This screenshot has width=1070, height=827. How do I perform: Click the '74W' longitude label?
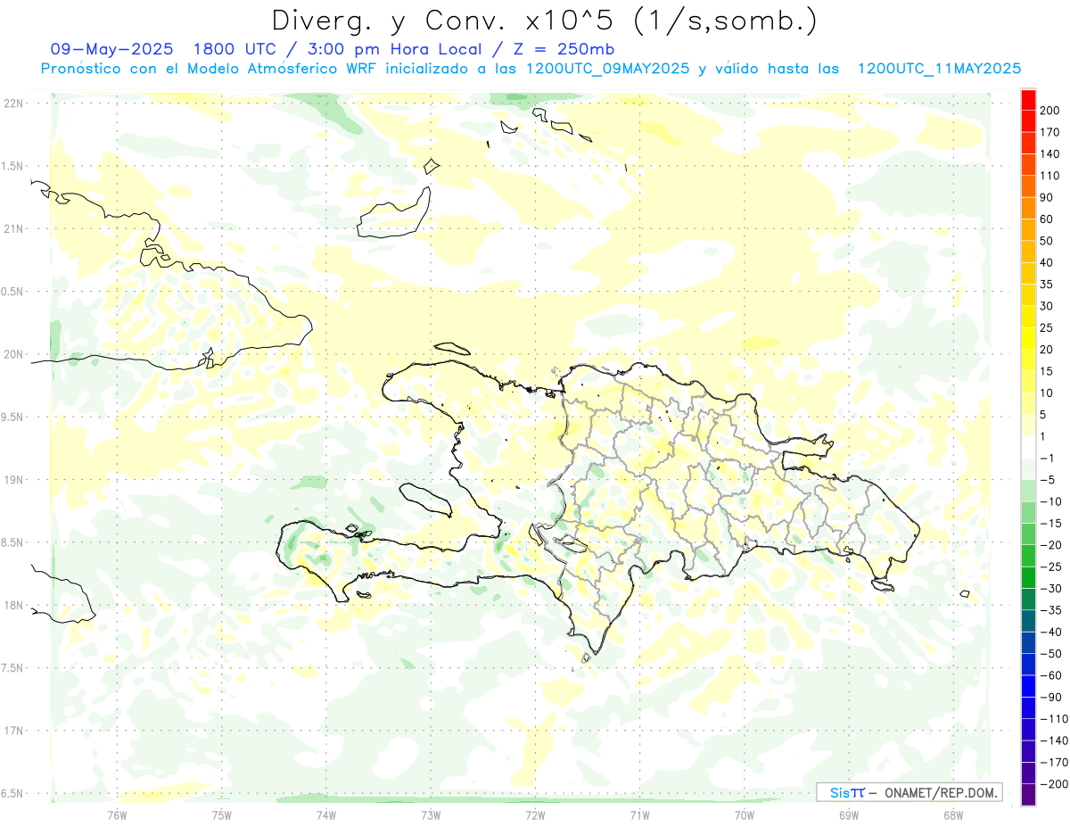coord(326,815)
